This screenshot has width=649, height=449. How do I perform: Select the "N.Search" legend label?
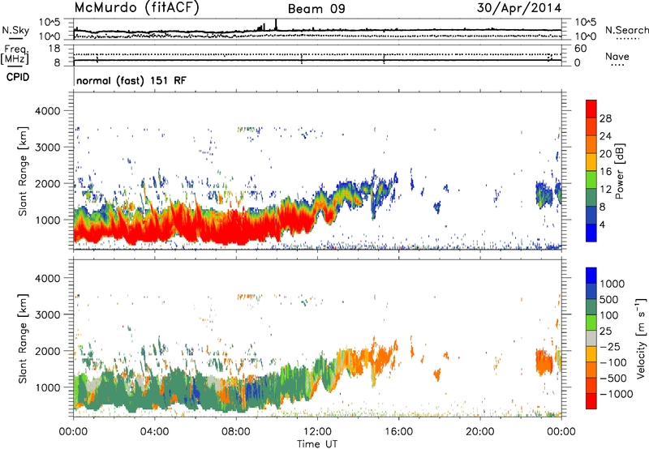tap(626, 30)
